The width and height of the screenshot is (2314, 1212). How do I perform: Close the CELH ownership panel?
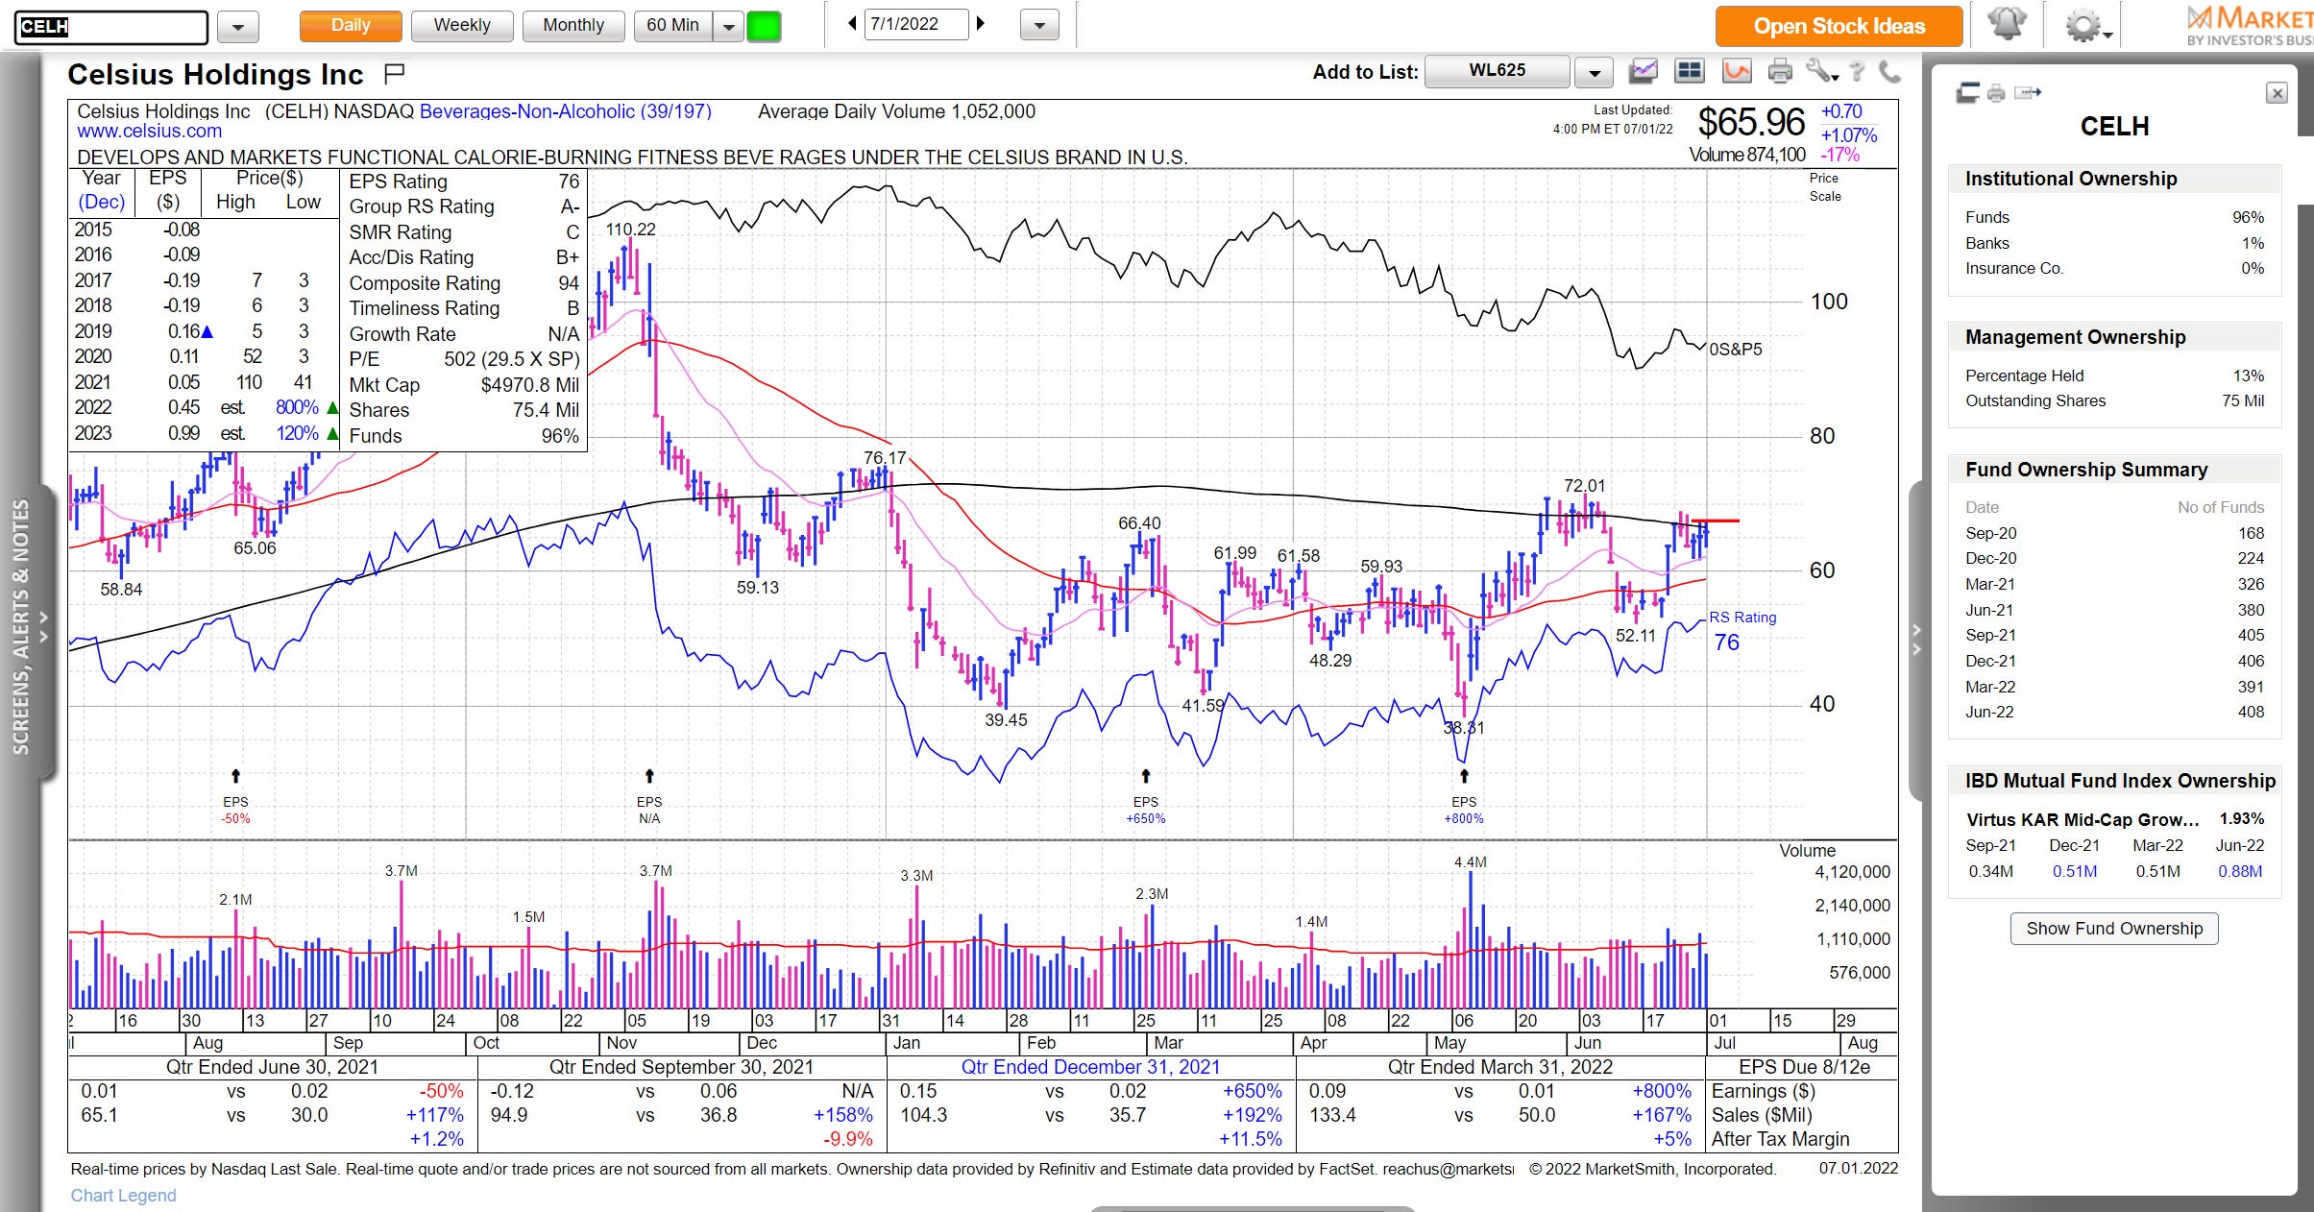(2277, 93)
